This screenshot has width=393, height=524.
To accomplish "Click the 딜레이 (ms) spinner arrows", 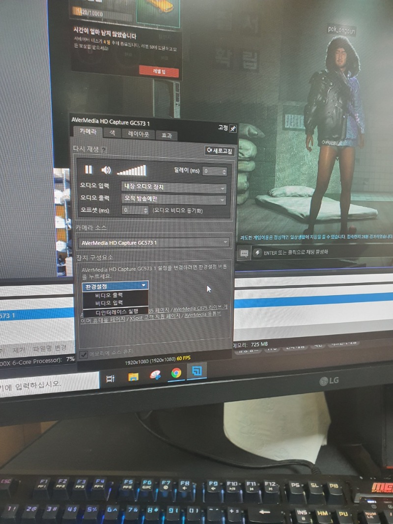I will click(224, 171).
